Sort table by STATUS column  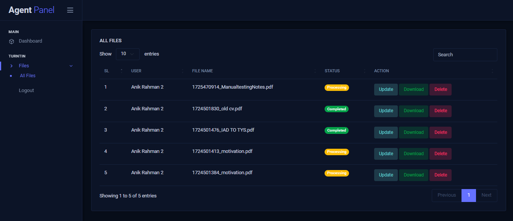345,71
